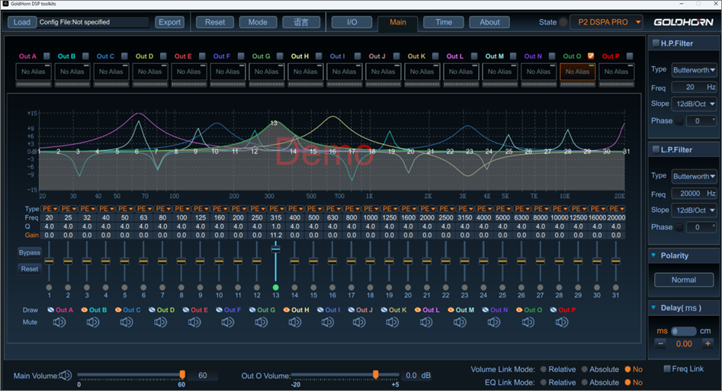
Task: Mute the Out D channel speaker icon
Action: point(161,322)
